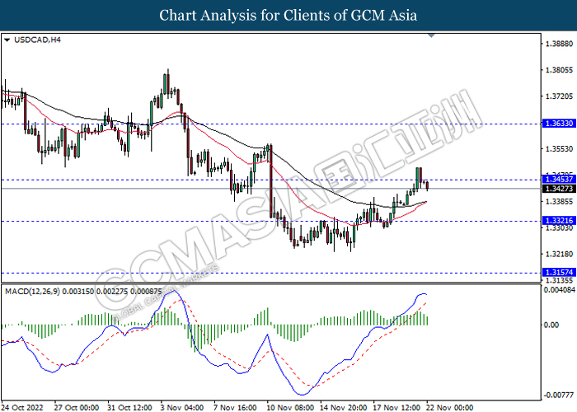This screenshot has height=412, width=577.
Task: Click the 1.32180 price scale value
Action: [x=559, y=254]
